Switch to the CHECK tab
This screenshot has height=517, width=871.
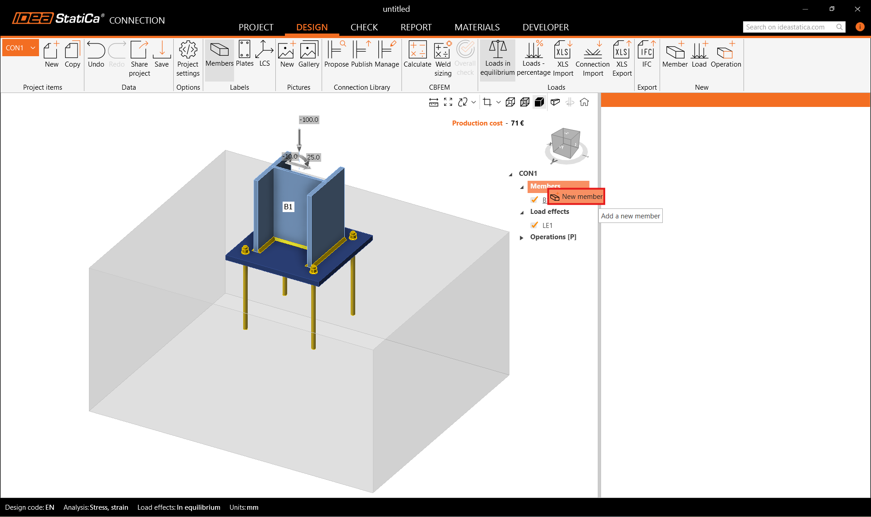click(x=364, y=27)
